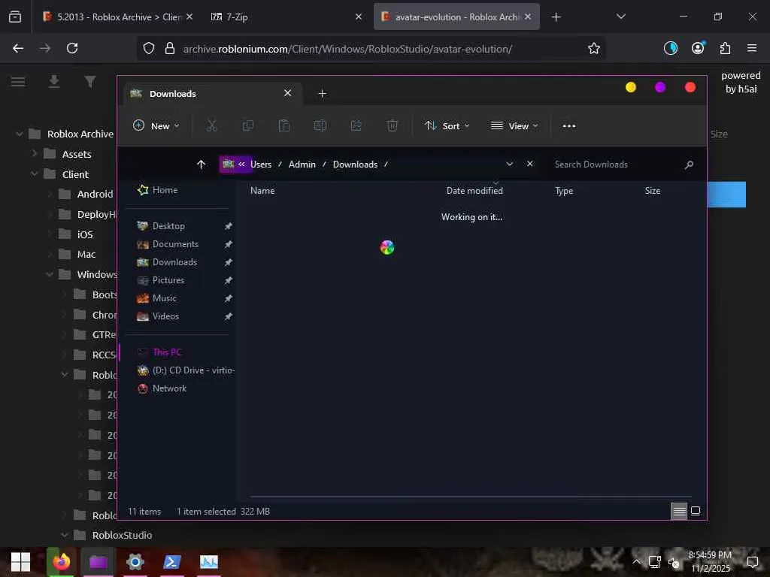The height and width of the screenshot is (577, 770).
Task: Expand the Assets tree folder
Action: tap(35, 153)
